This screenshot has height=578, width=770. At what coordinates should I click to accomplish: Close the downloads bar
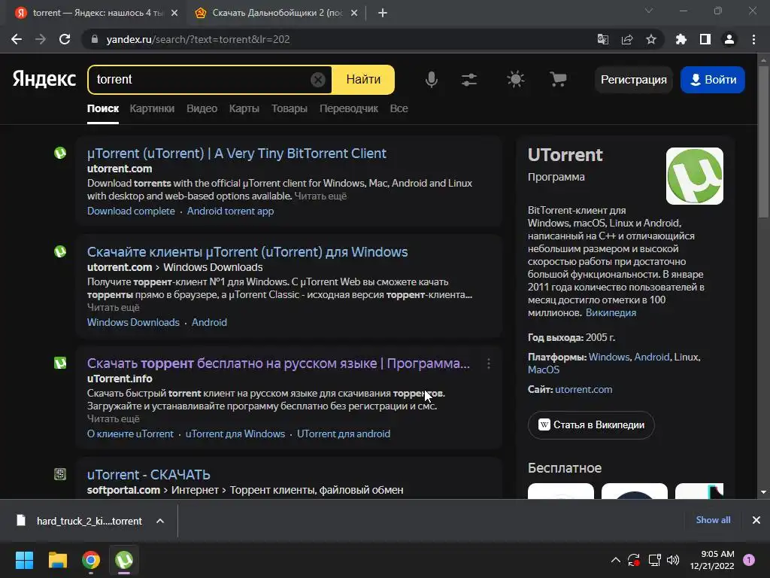[756, 520]
